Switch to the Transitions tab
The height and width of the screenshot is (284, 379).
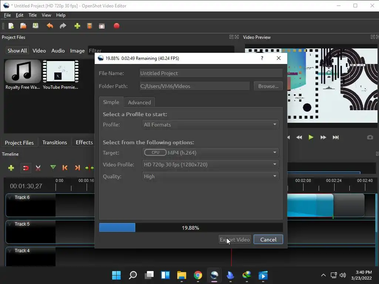[55, 142]
